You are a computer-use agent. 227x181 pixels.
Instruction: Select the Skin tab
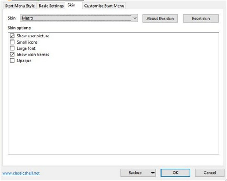[72, 6]
